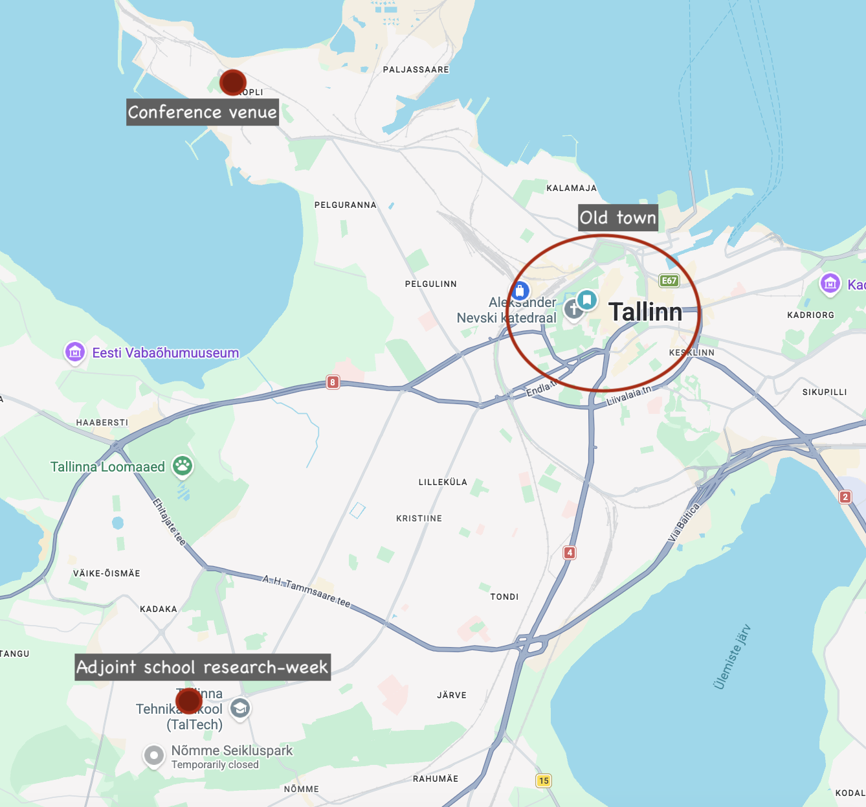Open the purple museum pin near Kadriorg
This screenshot has height=807, width=866.
(x=830, y=283)
